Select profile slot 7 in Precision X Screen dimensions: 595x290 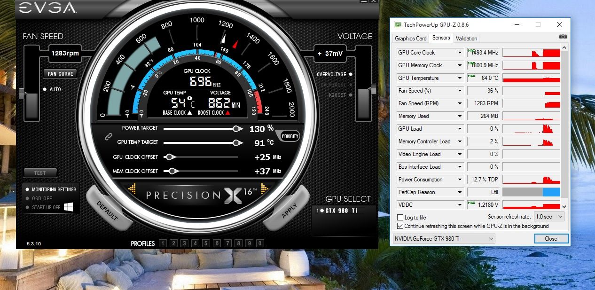pyautogui.click(x=227, y=243)
